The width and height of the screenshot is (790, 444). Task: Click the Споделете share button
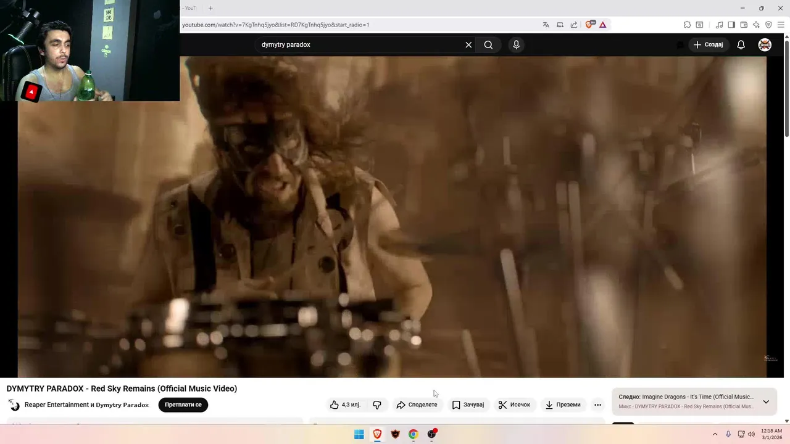(417, 405)
